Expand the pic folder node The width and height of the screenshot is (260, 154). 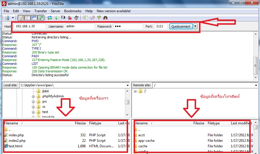33,102
